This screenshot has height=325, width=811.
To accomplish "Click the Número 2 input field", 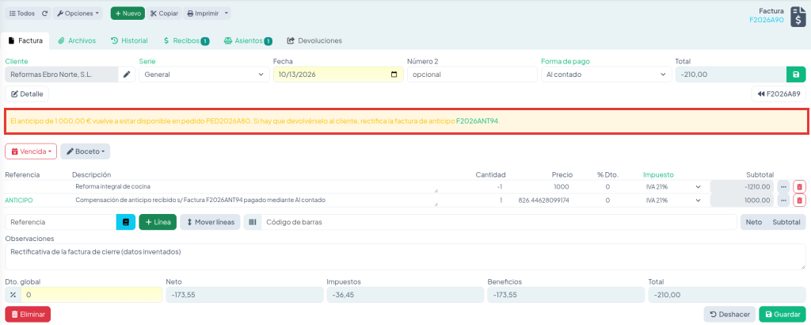I will pos(472,75).
